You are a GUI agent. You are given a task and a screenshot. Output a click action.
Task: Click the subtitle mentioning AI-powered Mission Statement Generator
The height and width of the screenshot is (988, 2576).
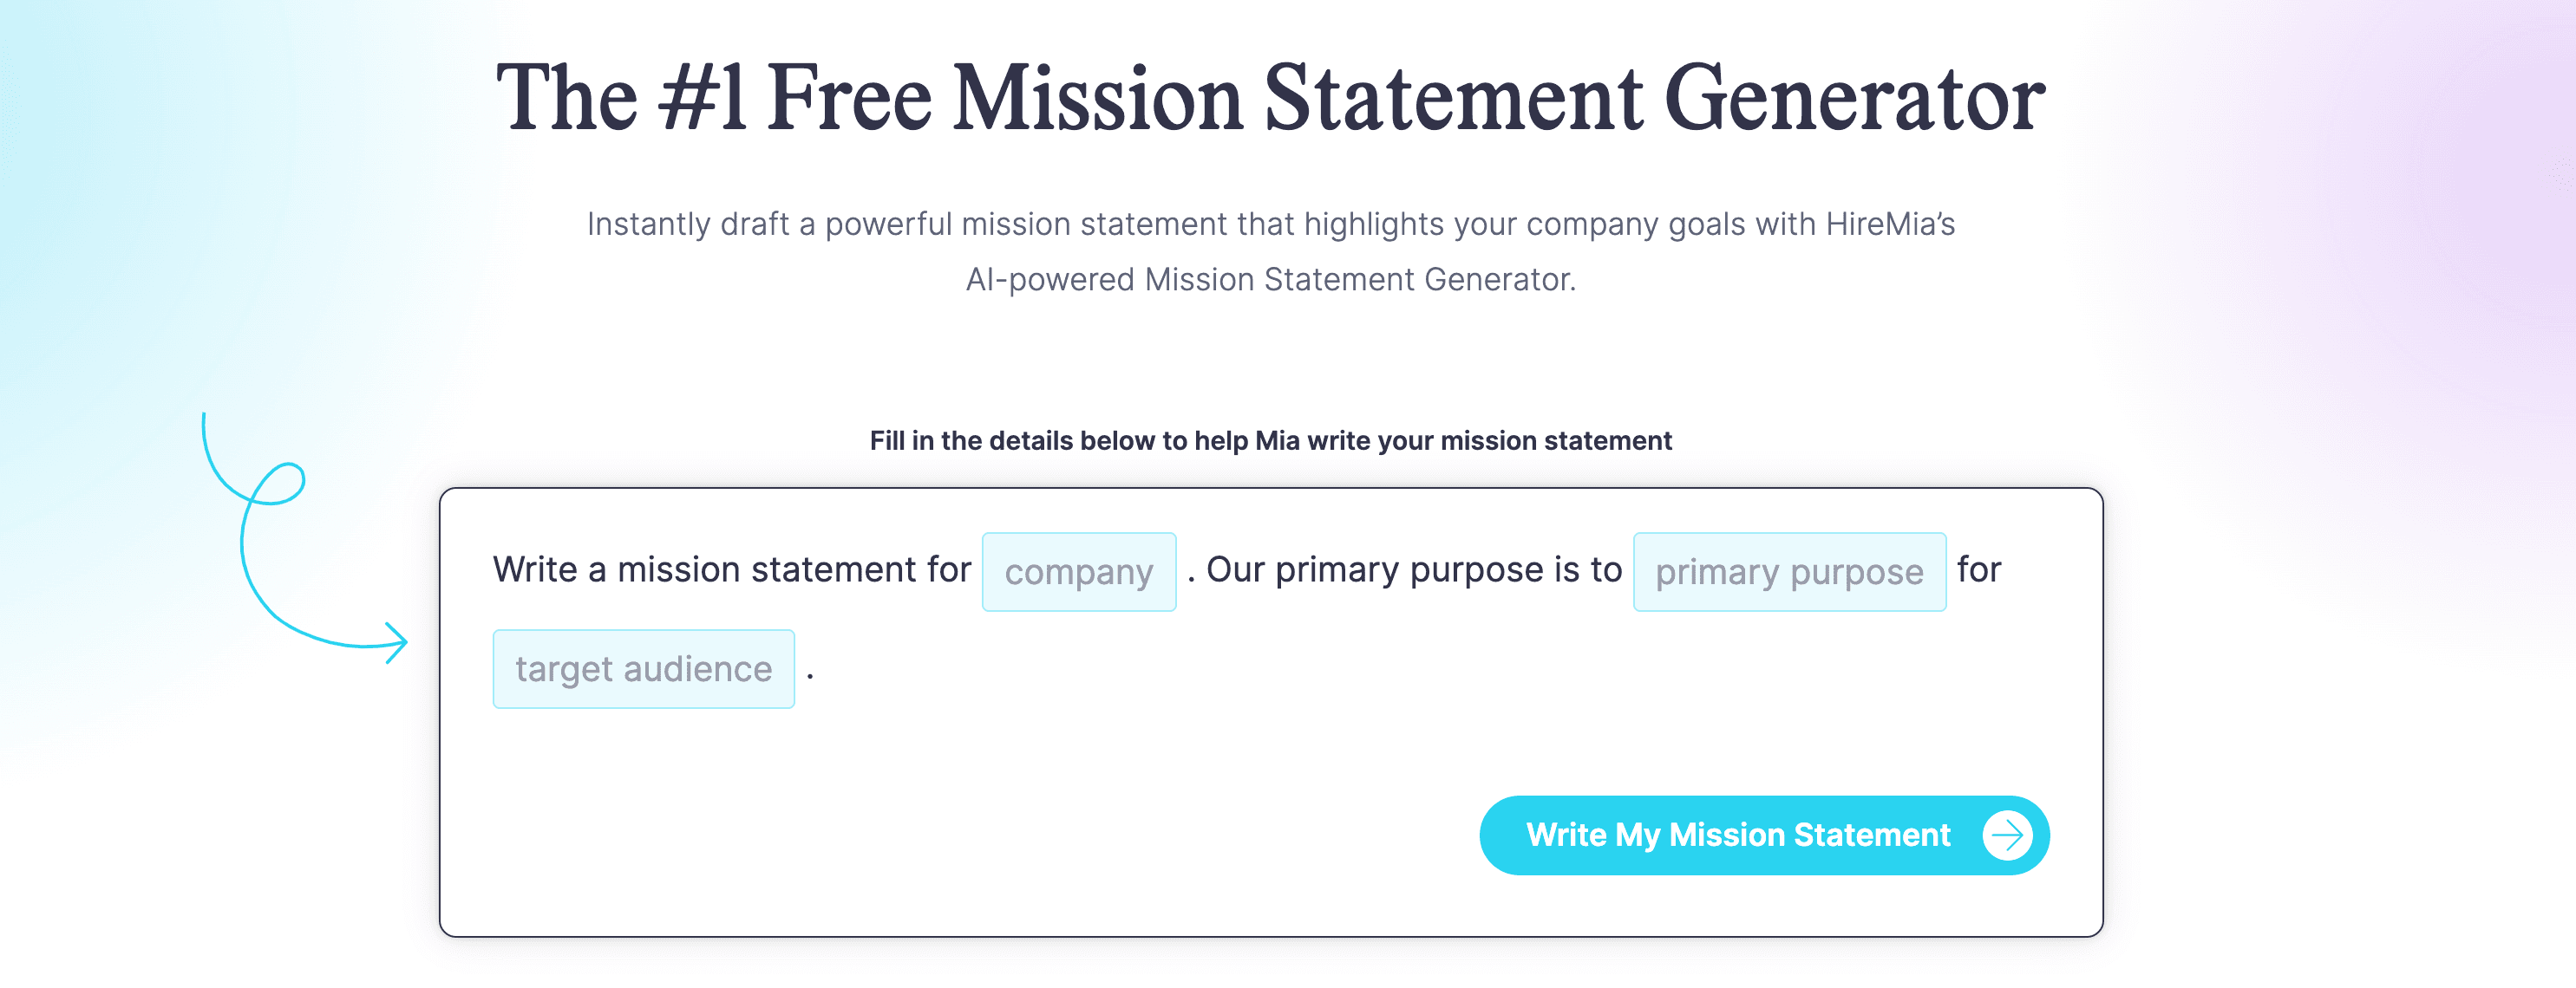click(1272, 279)
